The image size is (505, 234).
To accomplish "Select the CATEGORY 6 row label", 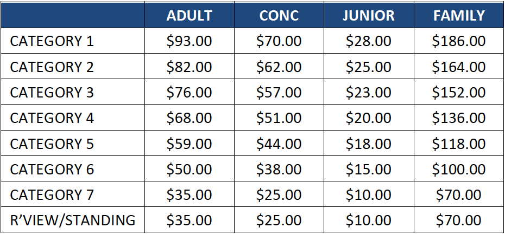I will pyautogui.click(x=52, y=170).
